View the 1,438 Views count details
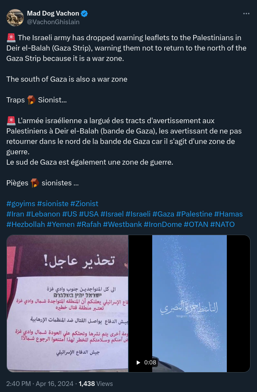The height and width of the screenshot is (392, 257). pyautogui.click(x=96, y=383)
